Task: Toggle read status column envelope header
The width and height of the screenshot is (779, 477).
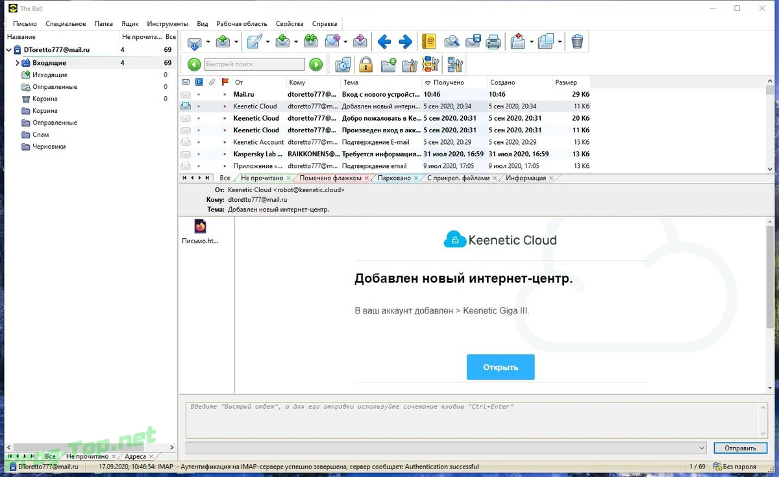Action: (x=186, y=82)
